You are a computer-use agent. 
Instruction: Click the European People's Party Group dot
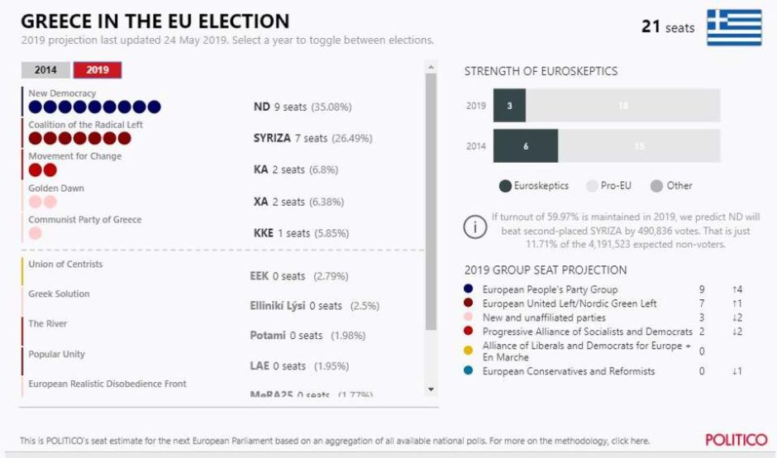tap(469, 289)
